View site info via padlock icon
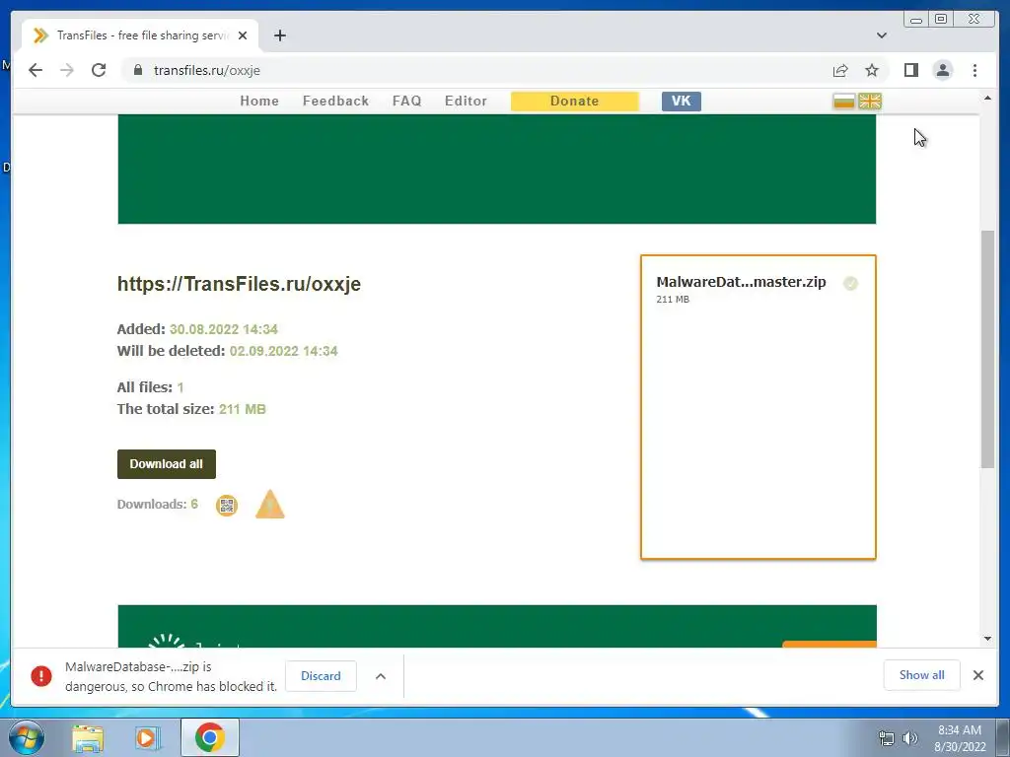Image resolution: width=1010 pixels, height=757 pixels. [137, 70]
